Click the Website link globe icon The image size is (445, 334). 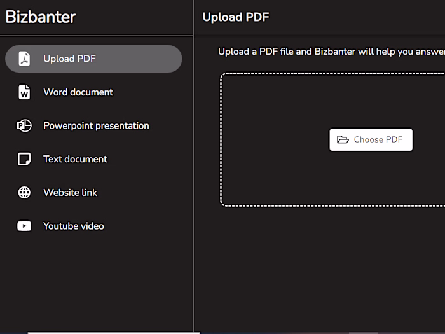(24, 193)
